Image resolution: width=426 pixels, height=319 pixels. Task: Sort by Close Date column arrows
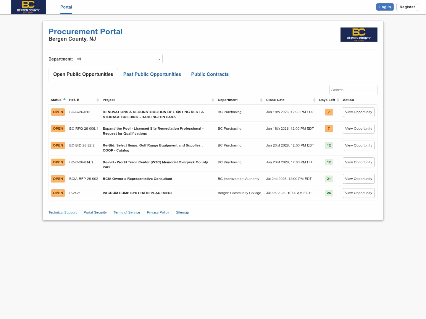point(314,100)
